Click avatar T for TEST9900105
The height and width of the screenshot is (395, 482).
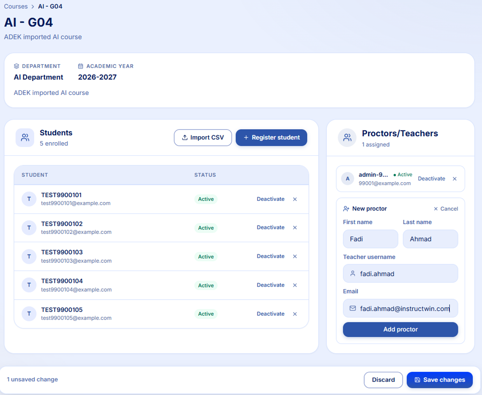pyautogui.click(x=29, y=314)
